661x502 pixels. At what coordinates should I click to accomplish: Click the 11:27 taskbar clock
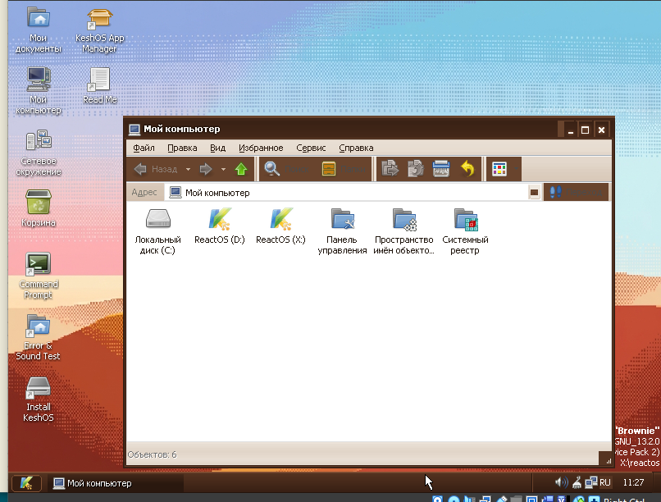click(x=633, y=482)
